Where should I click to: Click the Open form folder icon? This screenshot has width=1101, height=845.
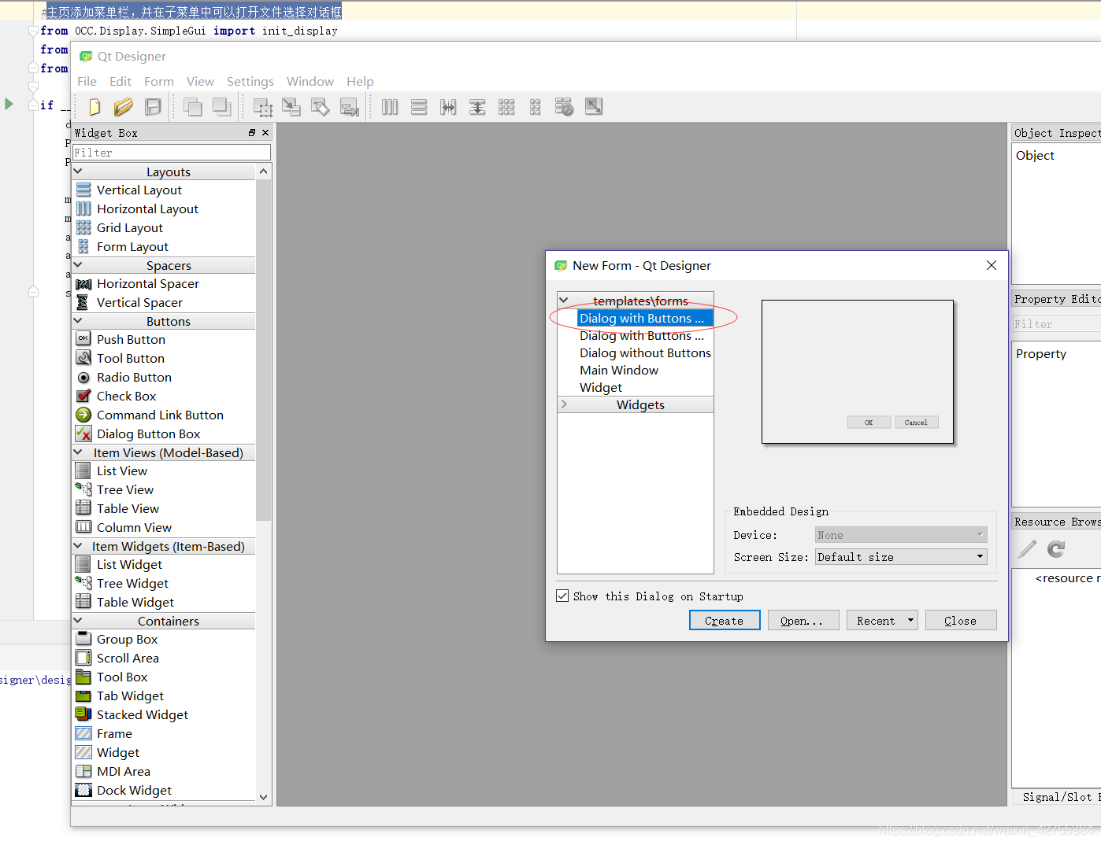pos(124,107)
